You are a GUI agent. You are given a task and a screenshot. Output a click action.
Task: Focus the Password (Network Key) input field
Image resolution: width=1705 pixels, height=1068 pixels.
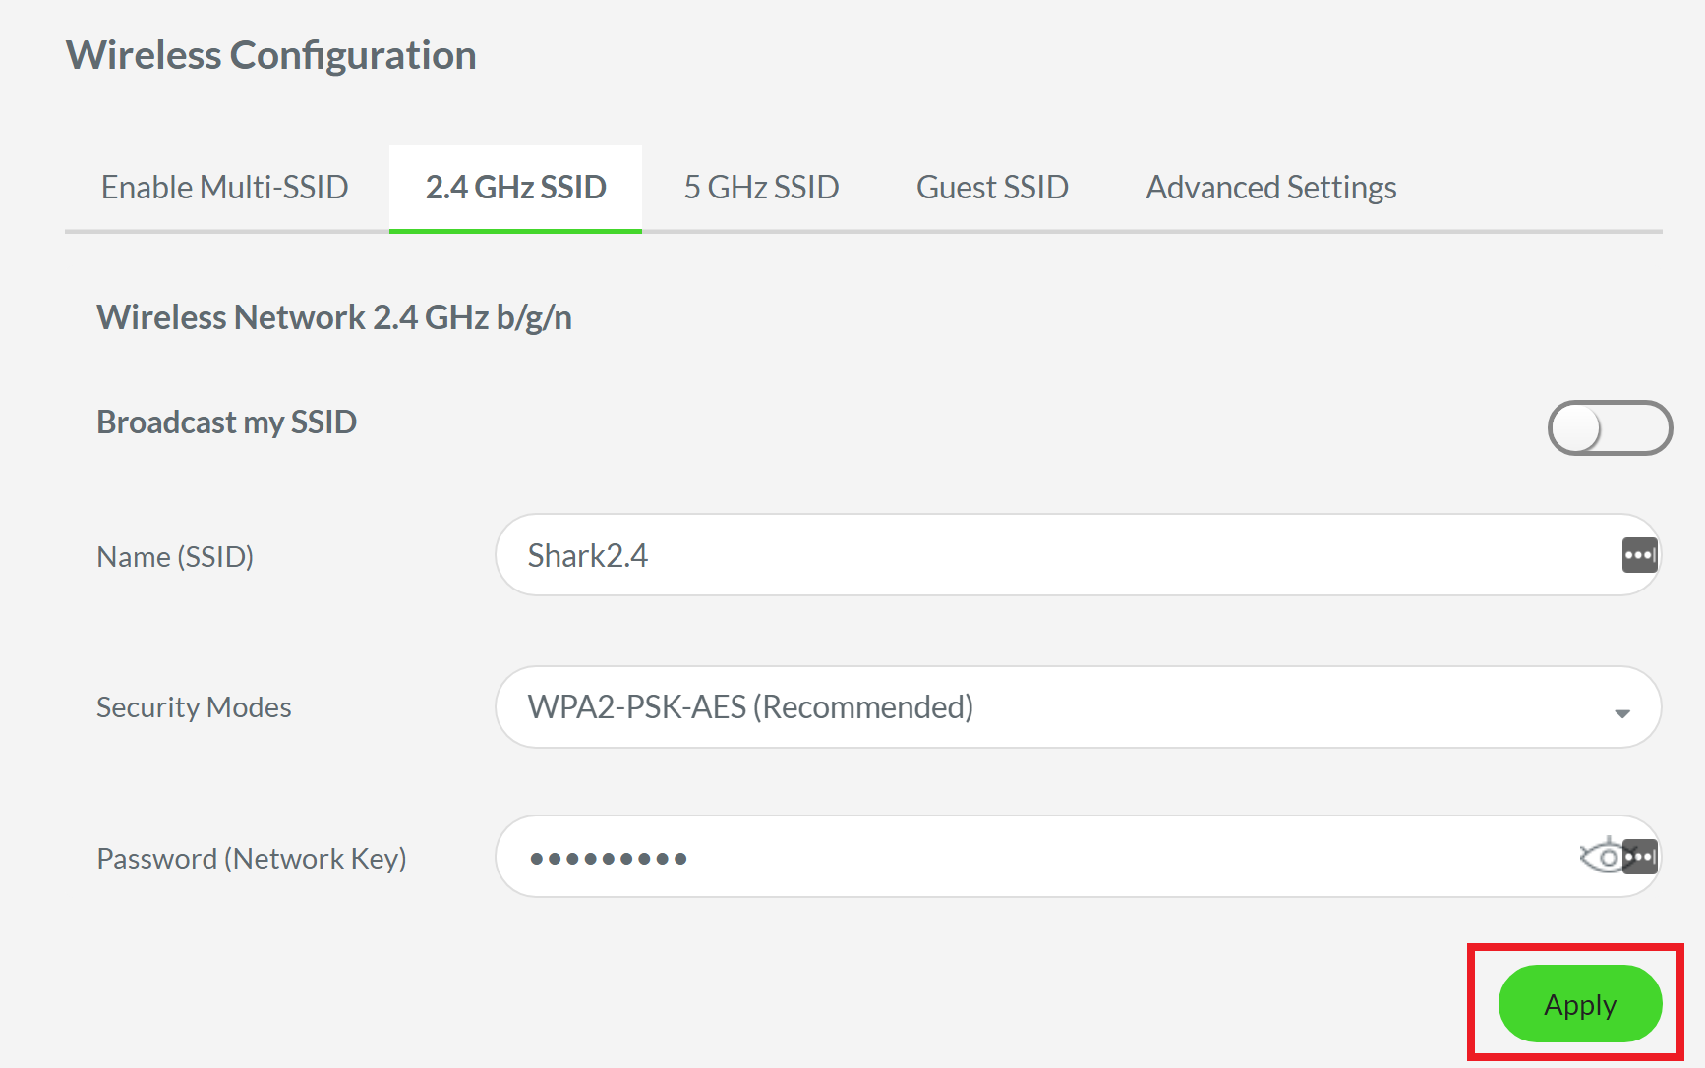[x=1032, y=857]
